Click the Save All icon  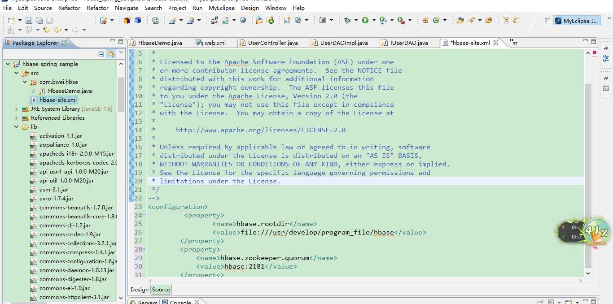click(x=39, y=20)
